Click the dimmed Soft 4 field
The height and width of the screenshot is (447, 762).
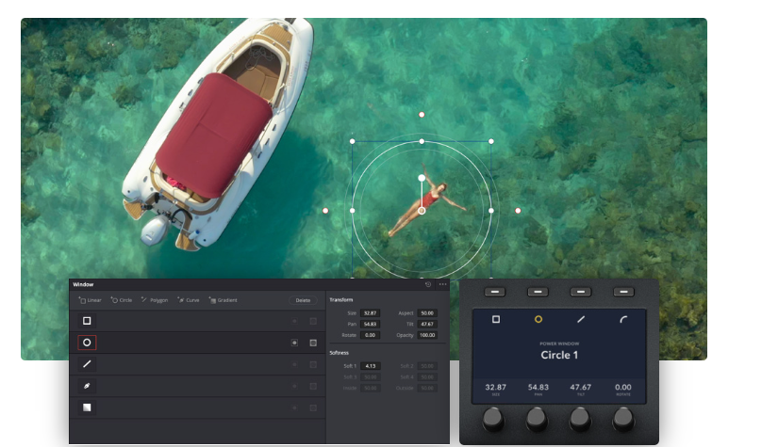click(x=427, y=376)
